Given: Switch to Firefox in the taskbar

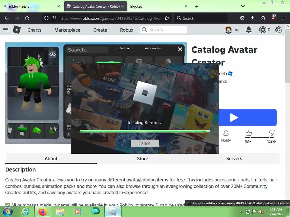Looking at the screenshot, I should (x=43, y=211).
